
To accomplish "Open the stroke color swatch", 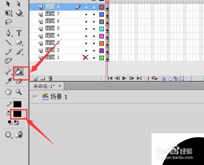I will (x=17, y=104).
